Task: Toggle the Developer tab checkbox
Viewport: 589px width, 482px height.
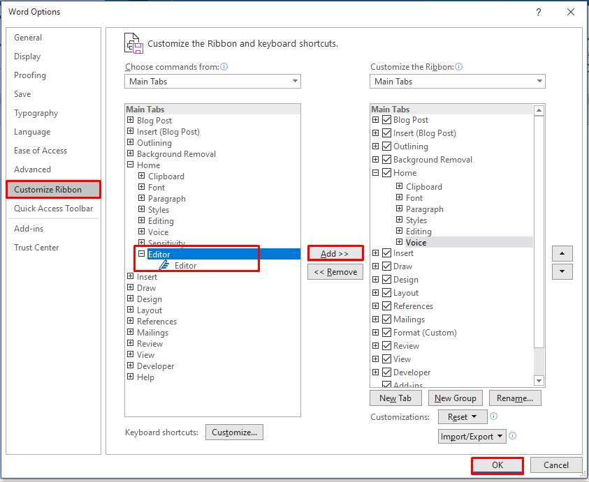Action: 386,372
